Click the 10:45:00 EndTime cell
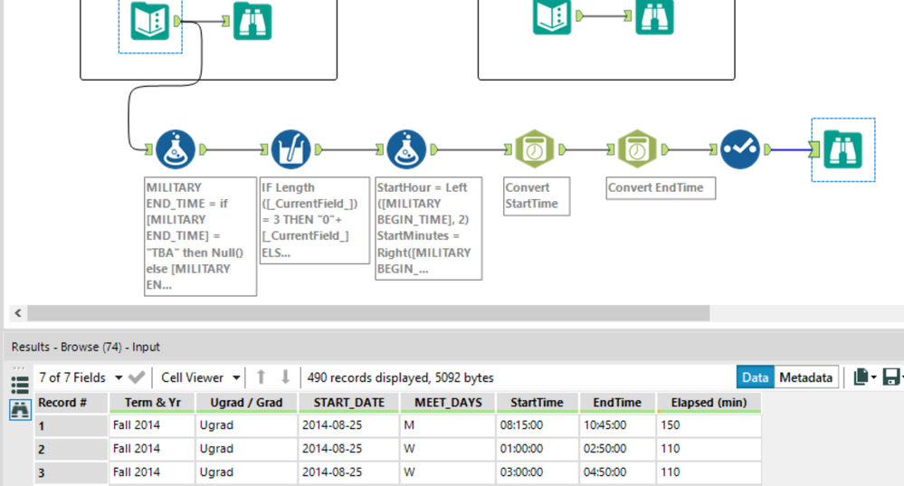 tap(617, 425)
